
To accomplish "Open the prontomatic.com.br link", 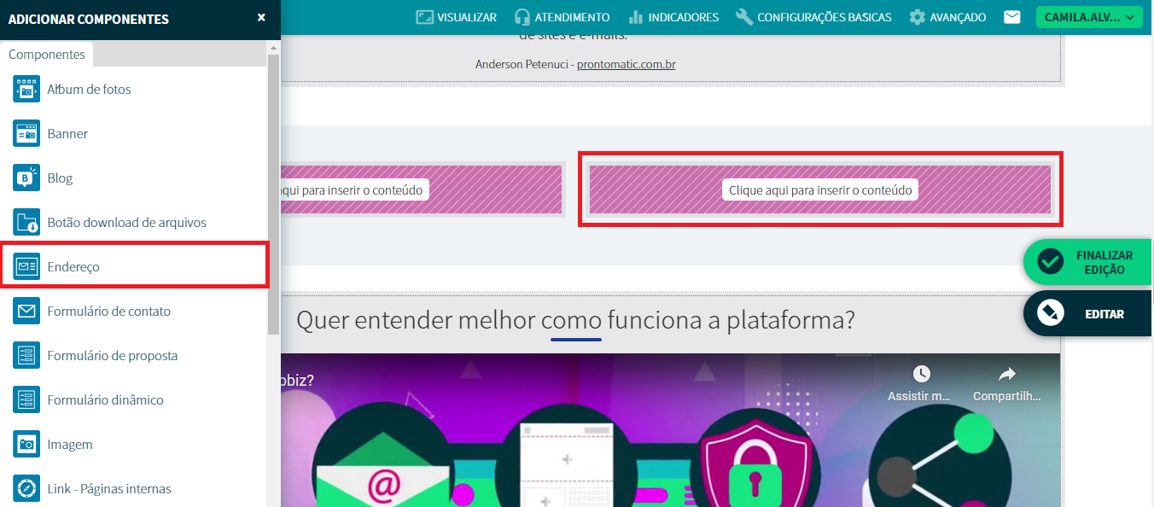I will click(x=626, y=64).
